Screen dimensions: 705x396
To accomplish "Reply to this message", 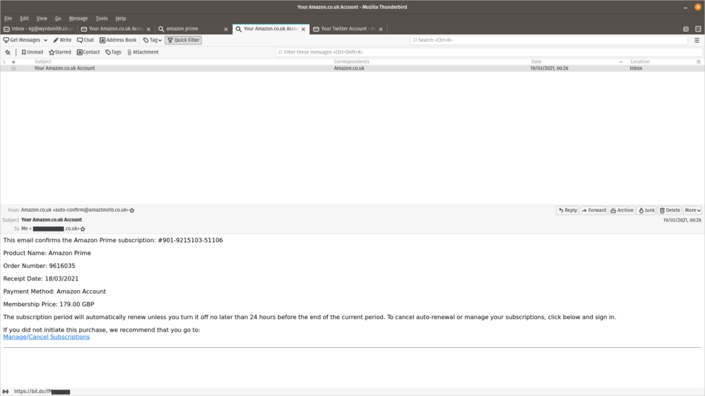I will (x=567, y=210).
